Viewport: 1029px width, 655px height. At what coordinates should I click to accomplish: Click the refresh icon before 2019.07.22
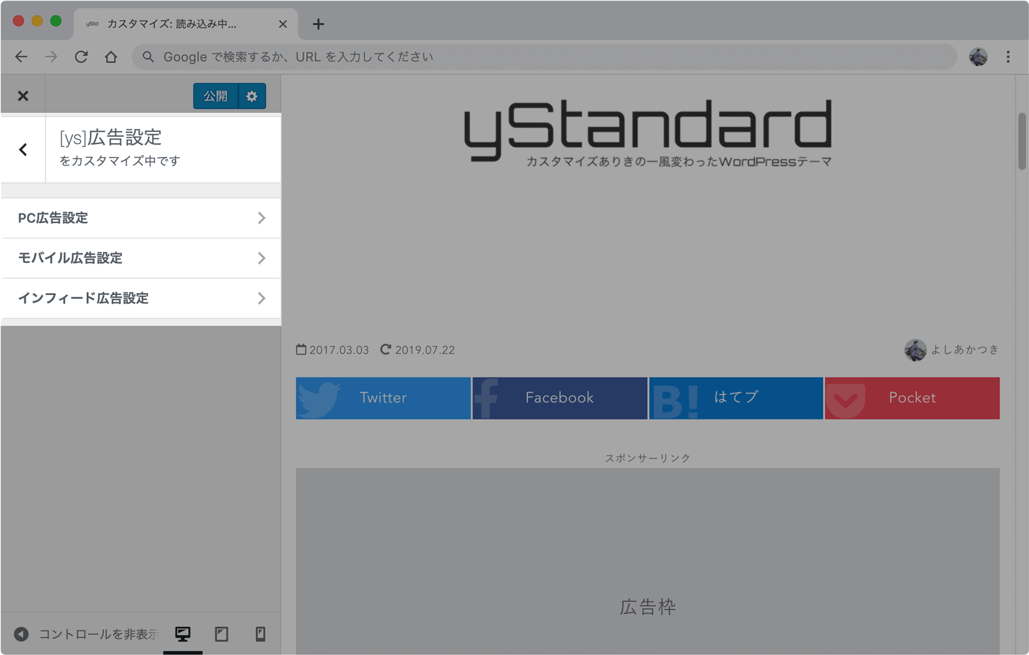tap(385, 350)
